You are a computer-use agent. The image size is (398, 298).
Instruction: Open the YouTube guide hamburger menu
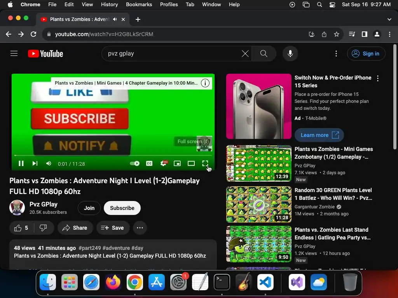14,54
